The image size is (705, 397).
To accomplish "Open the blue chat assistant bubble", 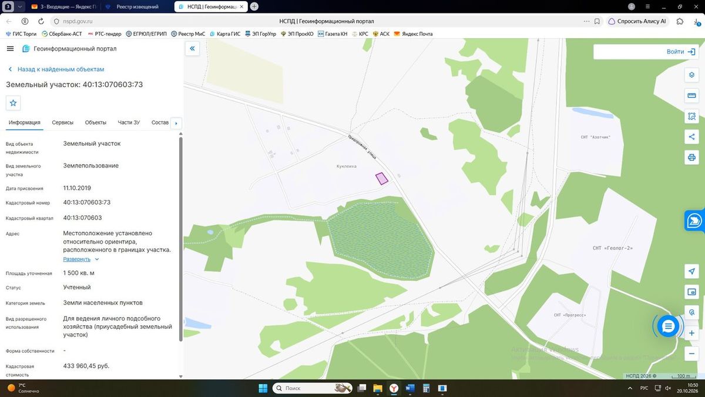I will pos(668,326).
